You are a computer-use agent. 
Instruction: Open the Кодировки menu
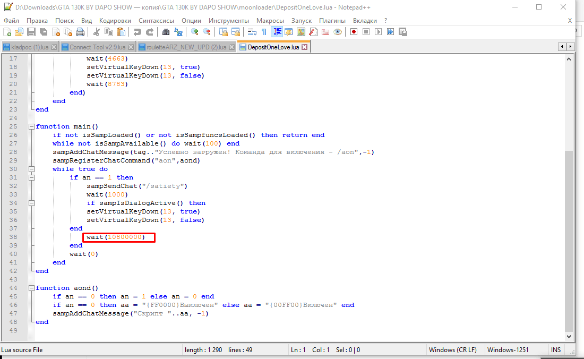tap(115, 20)
